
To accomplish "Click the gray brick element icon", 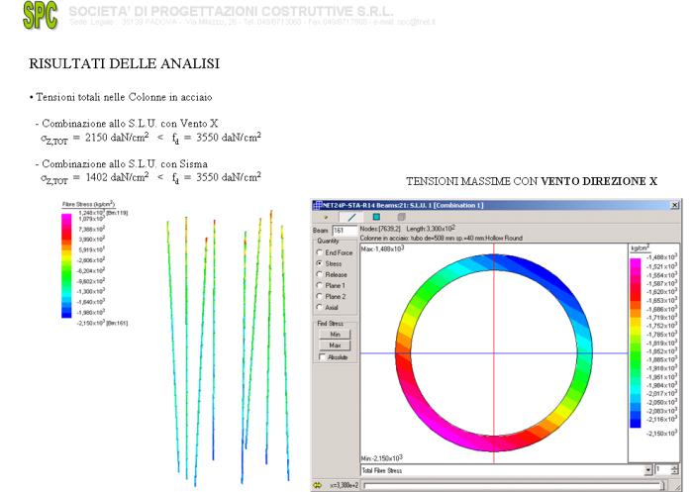I will (x=401, y=216).
